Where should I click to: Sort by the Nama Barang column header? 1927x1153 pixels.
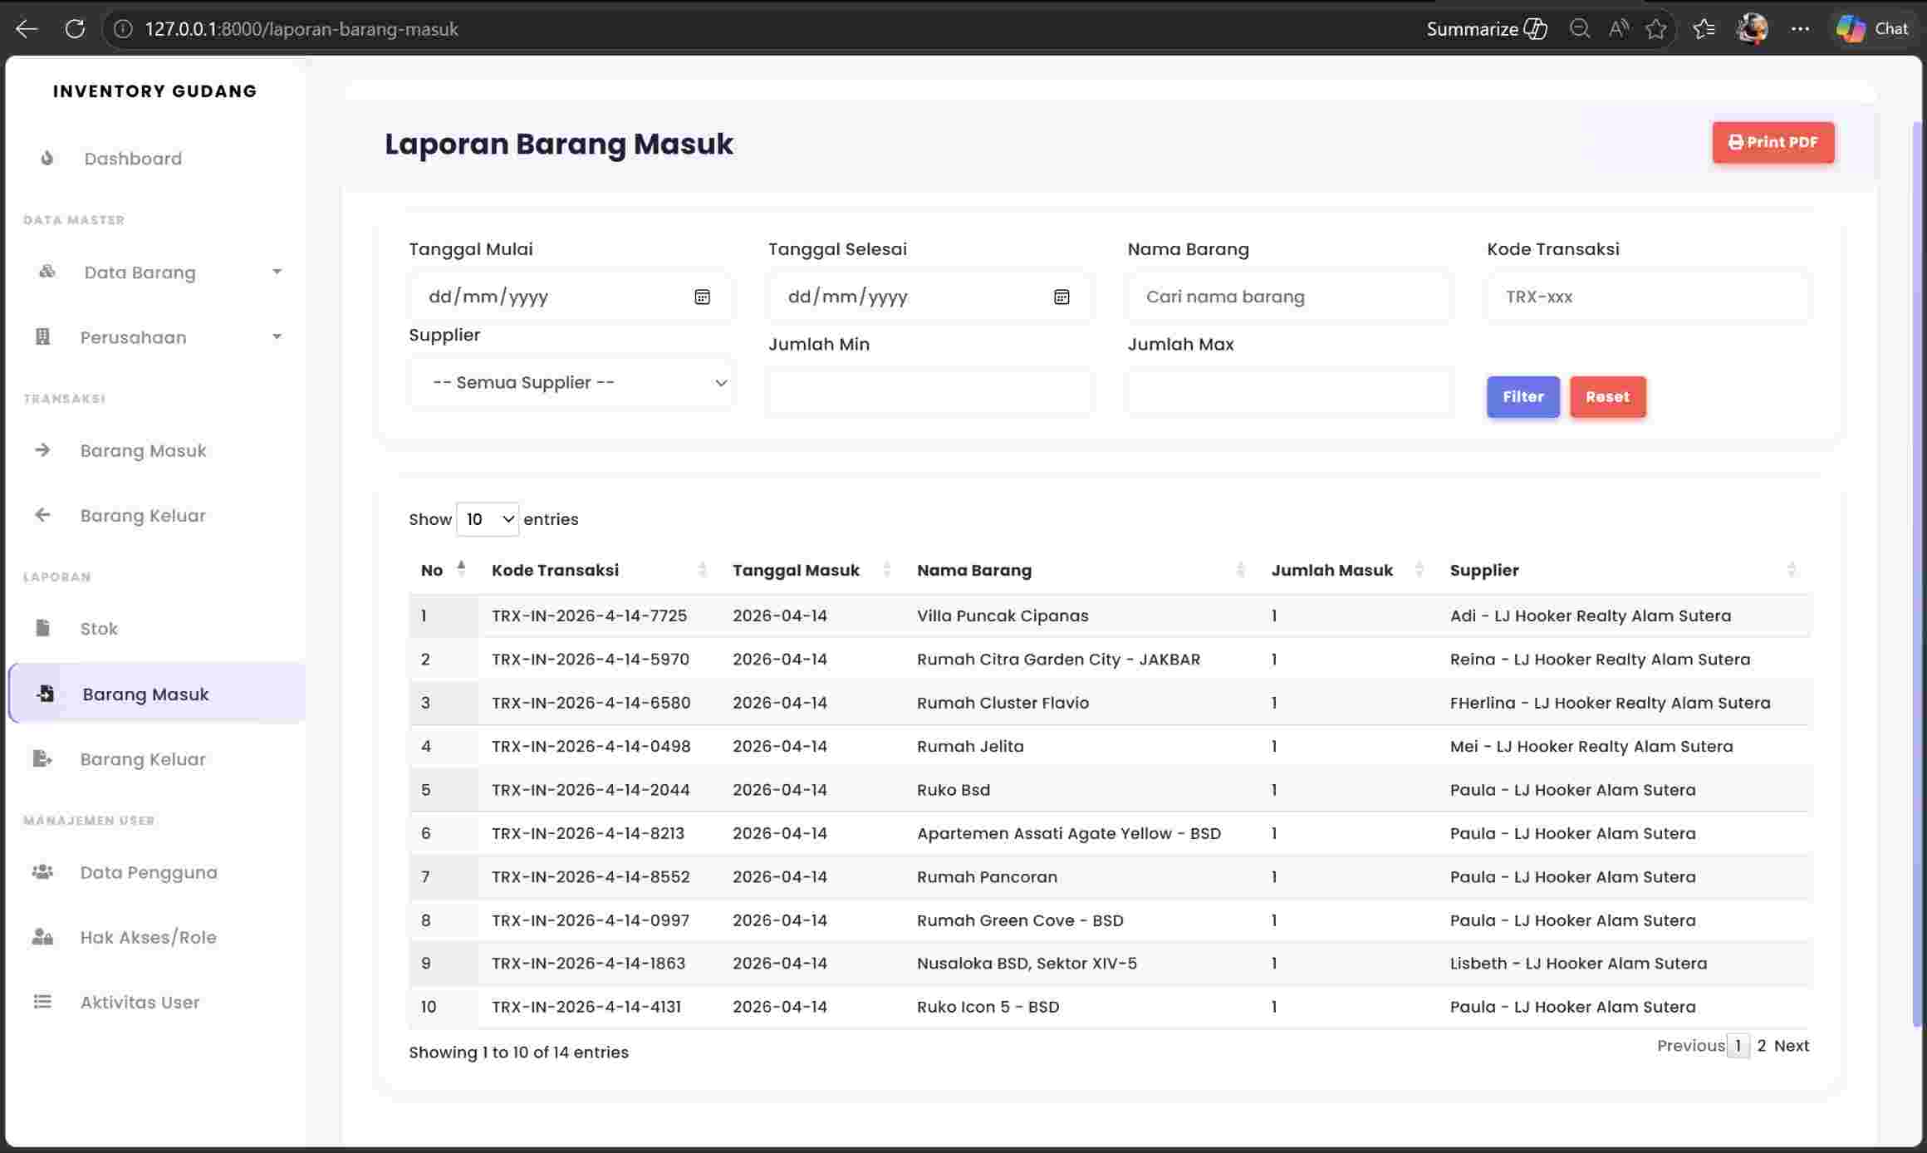[x=1081, y=570]
